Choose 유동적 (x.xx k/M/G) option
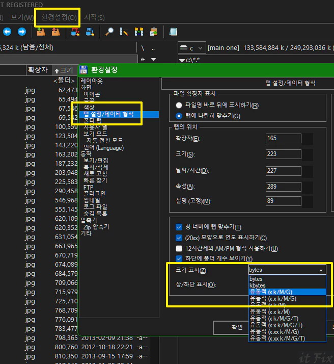The height and width of the screenshot is (364, 334). (x=287, y=331)
